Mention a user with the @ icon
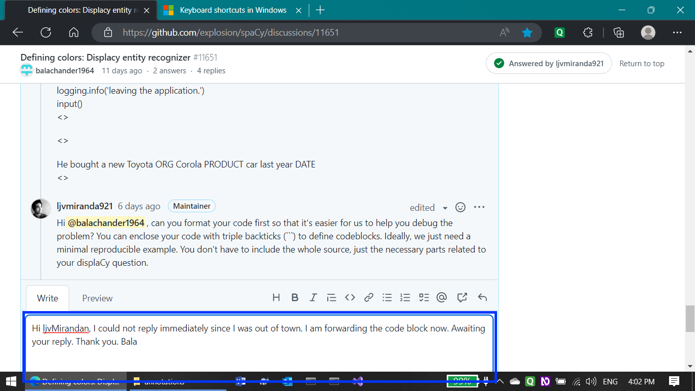Image resolution: width=695 pixels, height=391 pixels. pyautogui.click(x=442, y=298)
